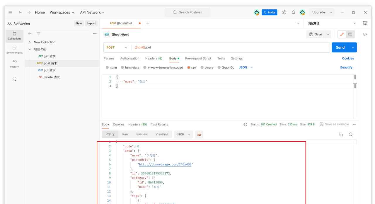Open the Send options arrow
Viewport: 375px width, 204px height.
click(x=353, y=47)
